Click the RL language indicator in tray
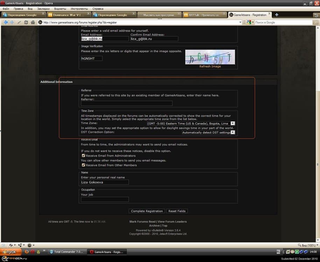 click(278, 252)
